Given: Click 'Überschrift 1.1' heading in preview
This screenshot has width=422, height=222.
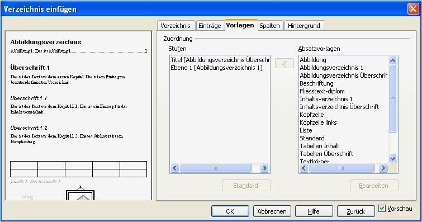Looking at the screenshot, I should 29,98.
